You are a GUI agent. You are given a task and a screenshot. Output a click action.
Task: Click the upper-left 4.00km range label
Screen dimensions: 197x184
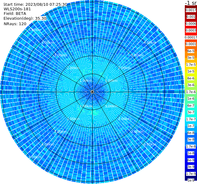coord(47,42)
